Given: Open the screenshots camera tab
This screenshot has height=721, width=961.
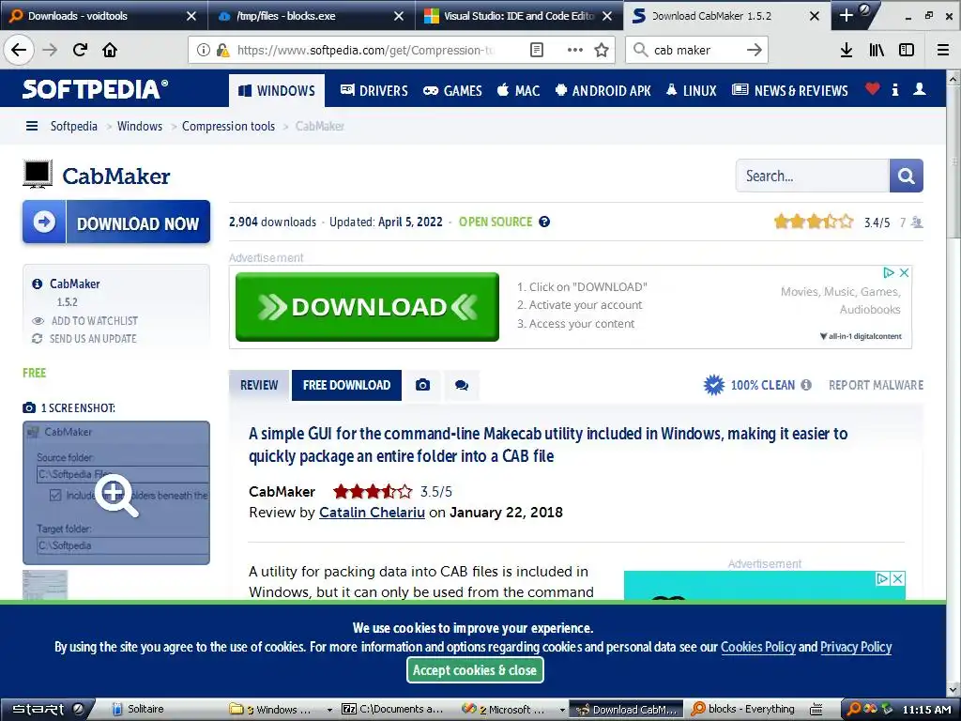Looking at the screenshot, I should (x=422, y=385).
